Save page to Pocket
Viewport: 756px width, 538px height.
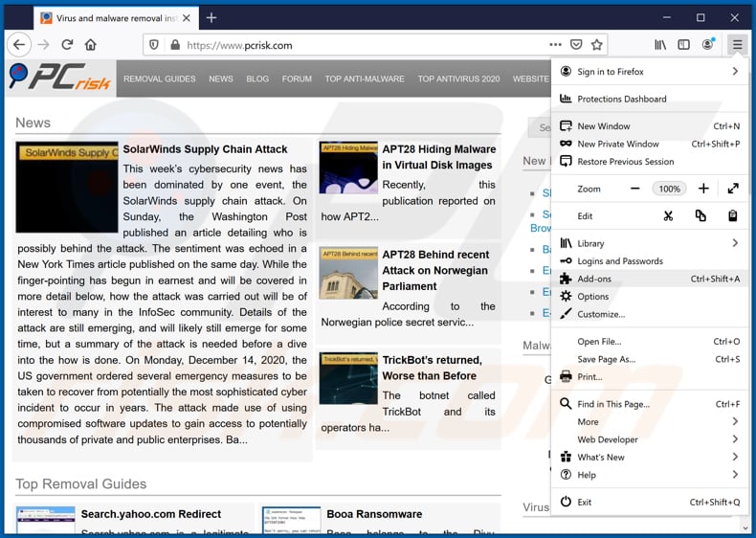(576, 45)
